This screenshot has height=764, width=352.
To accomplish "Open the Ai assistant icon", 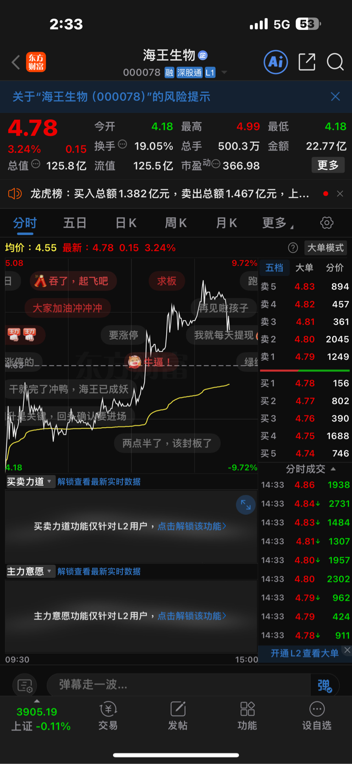I will (x=276, y=61).
